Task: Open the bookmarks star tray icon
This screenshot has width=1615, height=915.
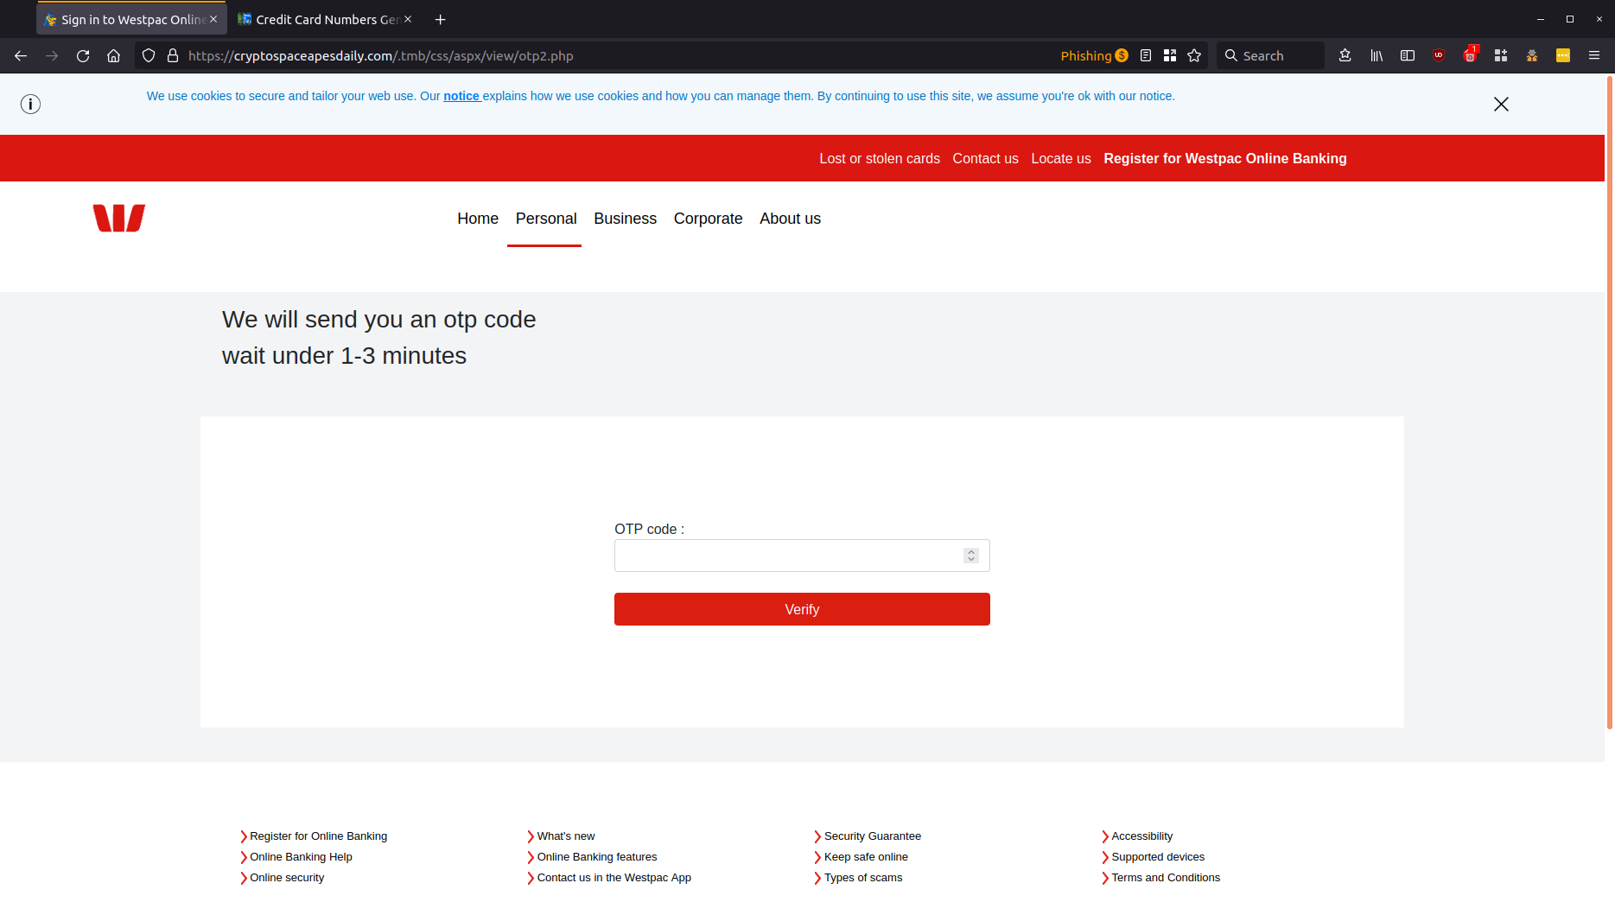Action: point(1345,56)
